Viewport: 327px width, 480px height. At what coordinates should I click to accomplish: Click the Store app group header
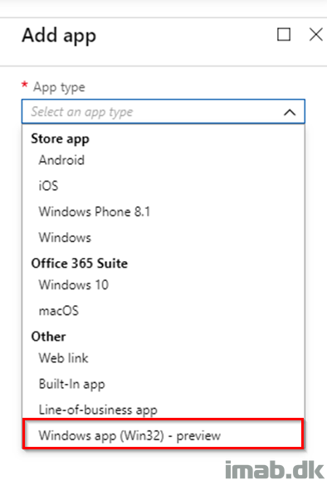click(x=60, y=139)
